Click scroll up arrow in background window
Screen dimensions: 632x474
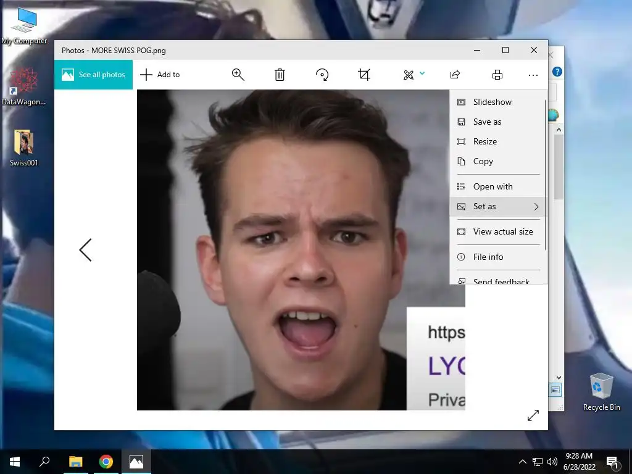[x=559, y=130]
